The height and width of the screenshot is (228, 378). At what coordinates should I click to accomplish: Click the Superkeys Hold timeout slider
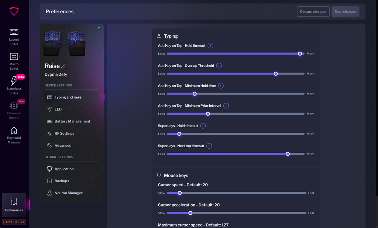tap(236, 134)
